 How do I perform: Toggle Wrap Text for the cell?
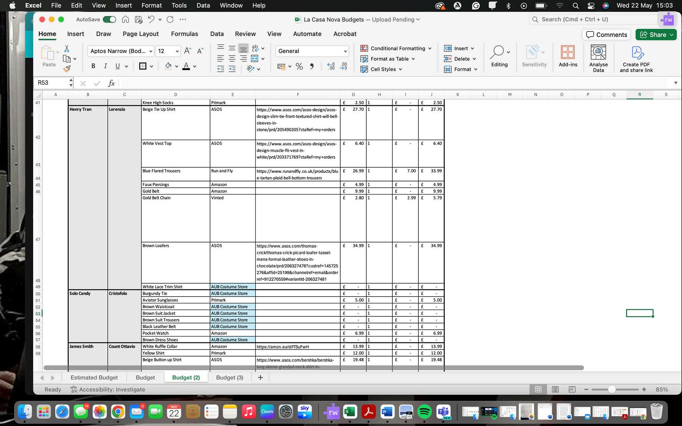pyautogui.click(x=255, y=48)
